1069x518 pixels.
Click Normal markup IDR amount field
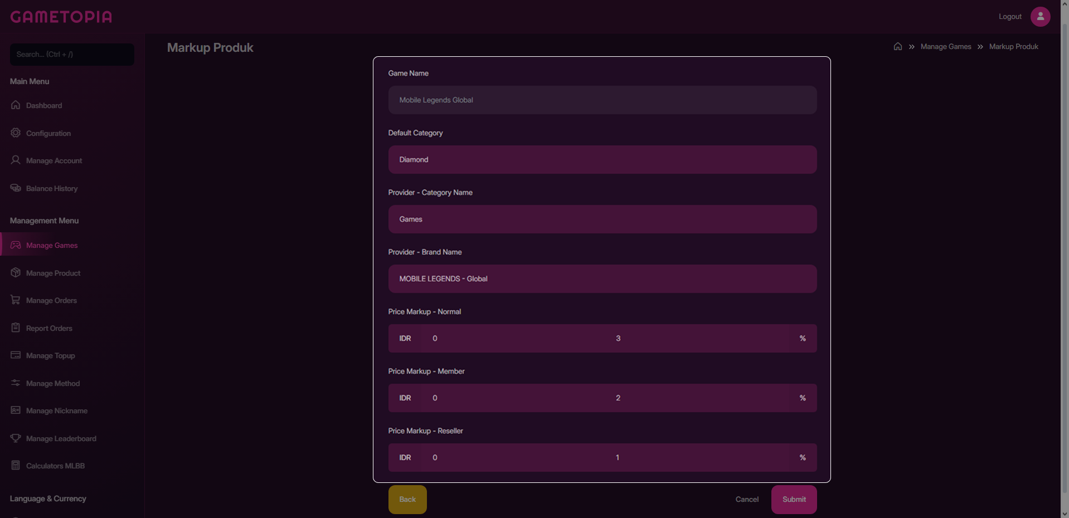pos(513,339)
